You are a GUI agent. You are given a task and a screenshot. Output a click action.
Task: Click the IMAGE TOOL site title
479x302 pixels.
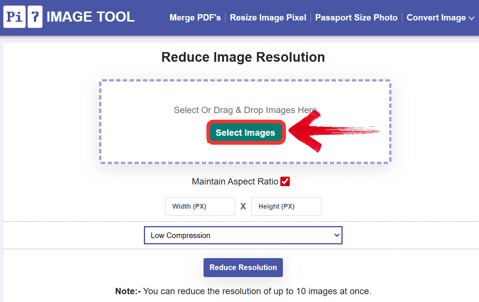pos(90,17)
